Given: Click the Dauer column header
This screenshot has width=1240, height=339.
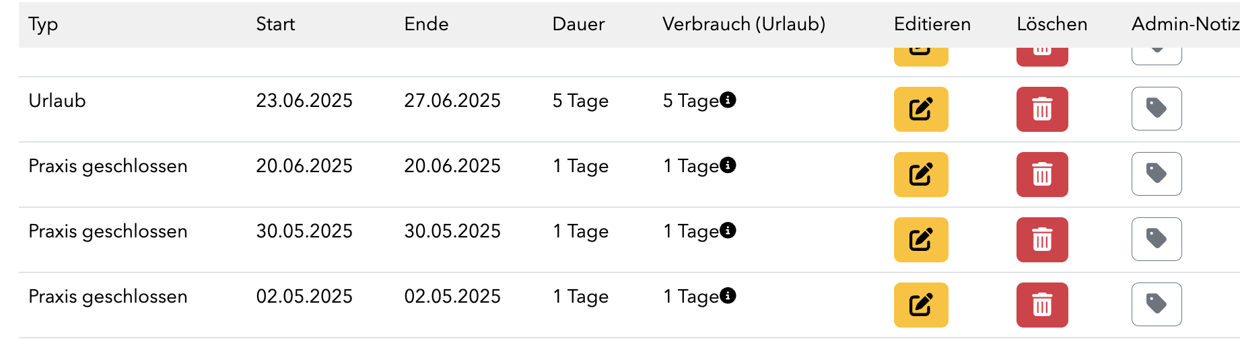Looking at the screenshot, I should click(578, 24).
